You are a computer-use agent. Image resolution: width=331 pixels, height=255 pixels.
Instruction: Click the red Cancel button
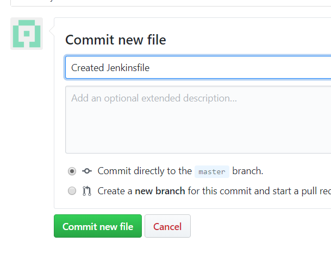[x=167, y=226]
